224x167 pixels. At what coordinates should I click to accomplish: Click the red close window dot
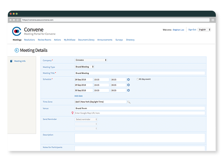(x=11, y=14)
